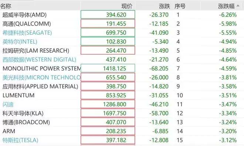Click the 名称 column header
This screenshot has width=244, height=146.
[6, 6]
